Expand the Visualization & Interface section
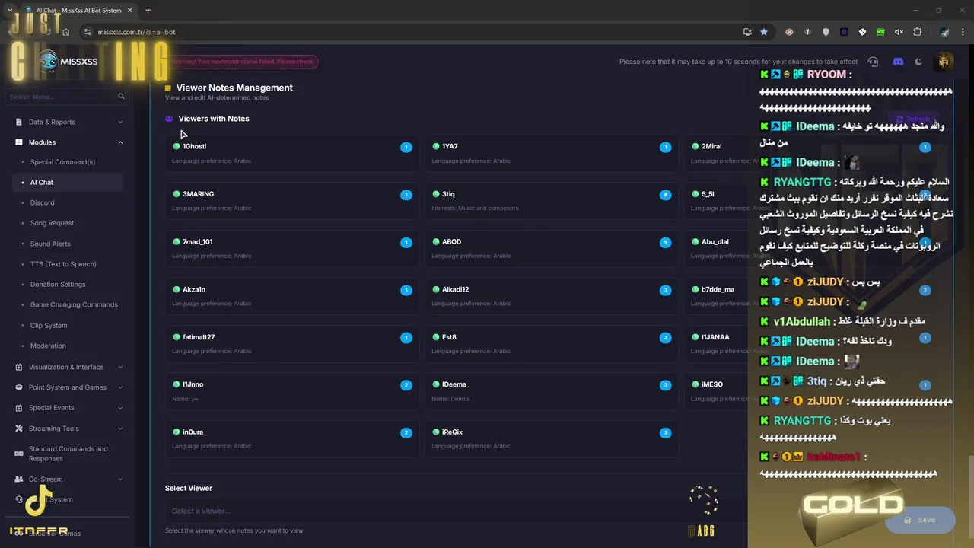Screen dimensions: 974x548 pos(120,367)
